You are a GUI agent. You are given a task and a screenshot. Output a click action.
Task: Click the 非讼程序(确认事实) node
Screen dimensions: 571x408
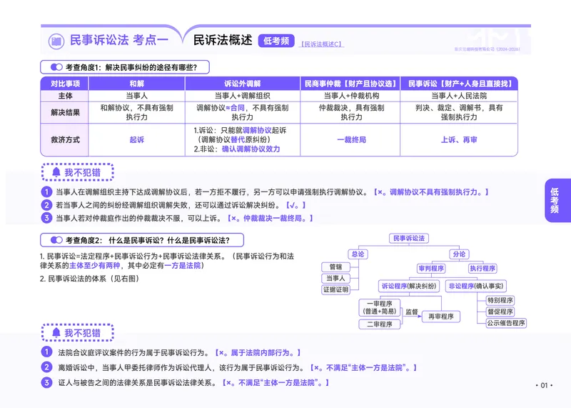475,286
